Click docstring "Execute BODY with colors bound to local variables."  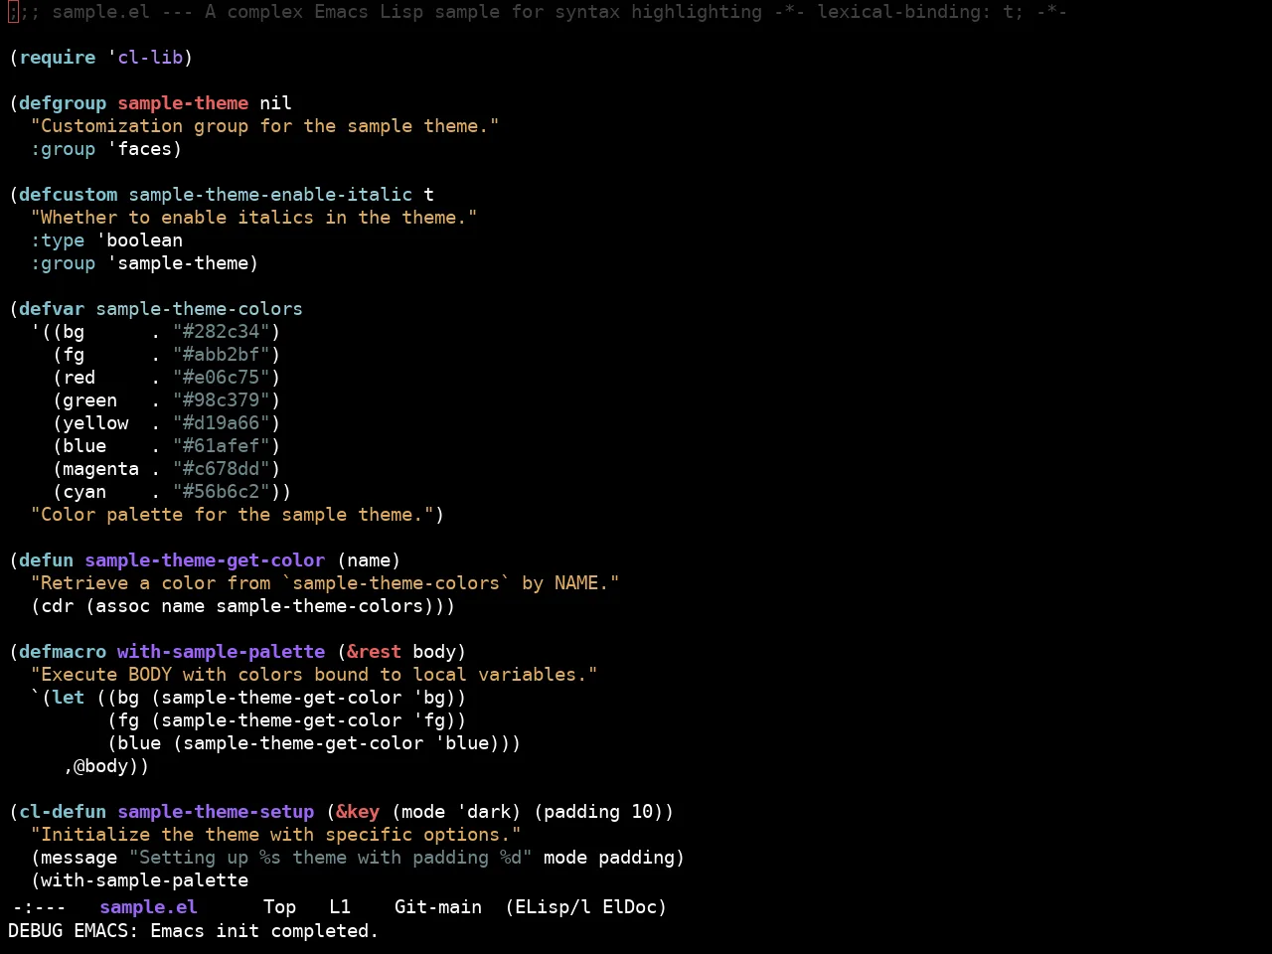[x=314, y=675]
